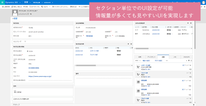The height and width of the screenshot is (106, 206).
Task: Click the phone number 03-0000-0006
Action: (x=34, y=68)
